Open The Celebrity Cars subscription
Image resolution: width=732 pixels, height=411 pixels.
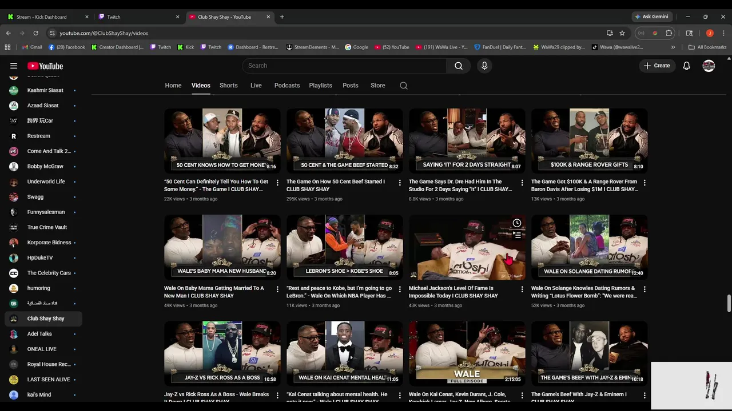pyautogui.click(x=43, y=273)
